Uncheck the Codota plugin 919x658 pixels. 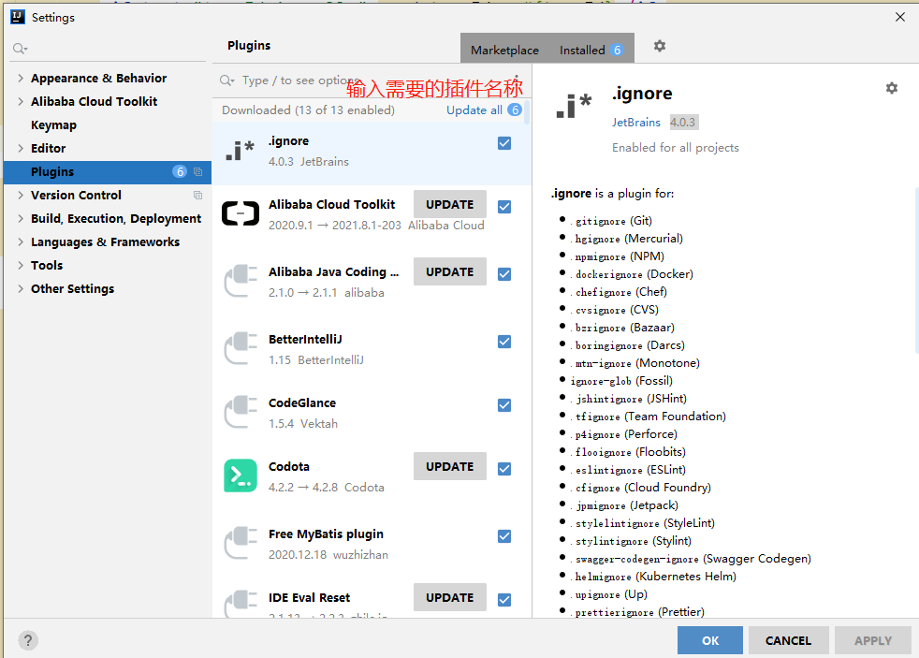coord(504,468)
